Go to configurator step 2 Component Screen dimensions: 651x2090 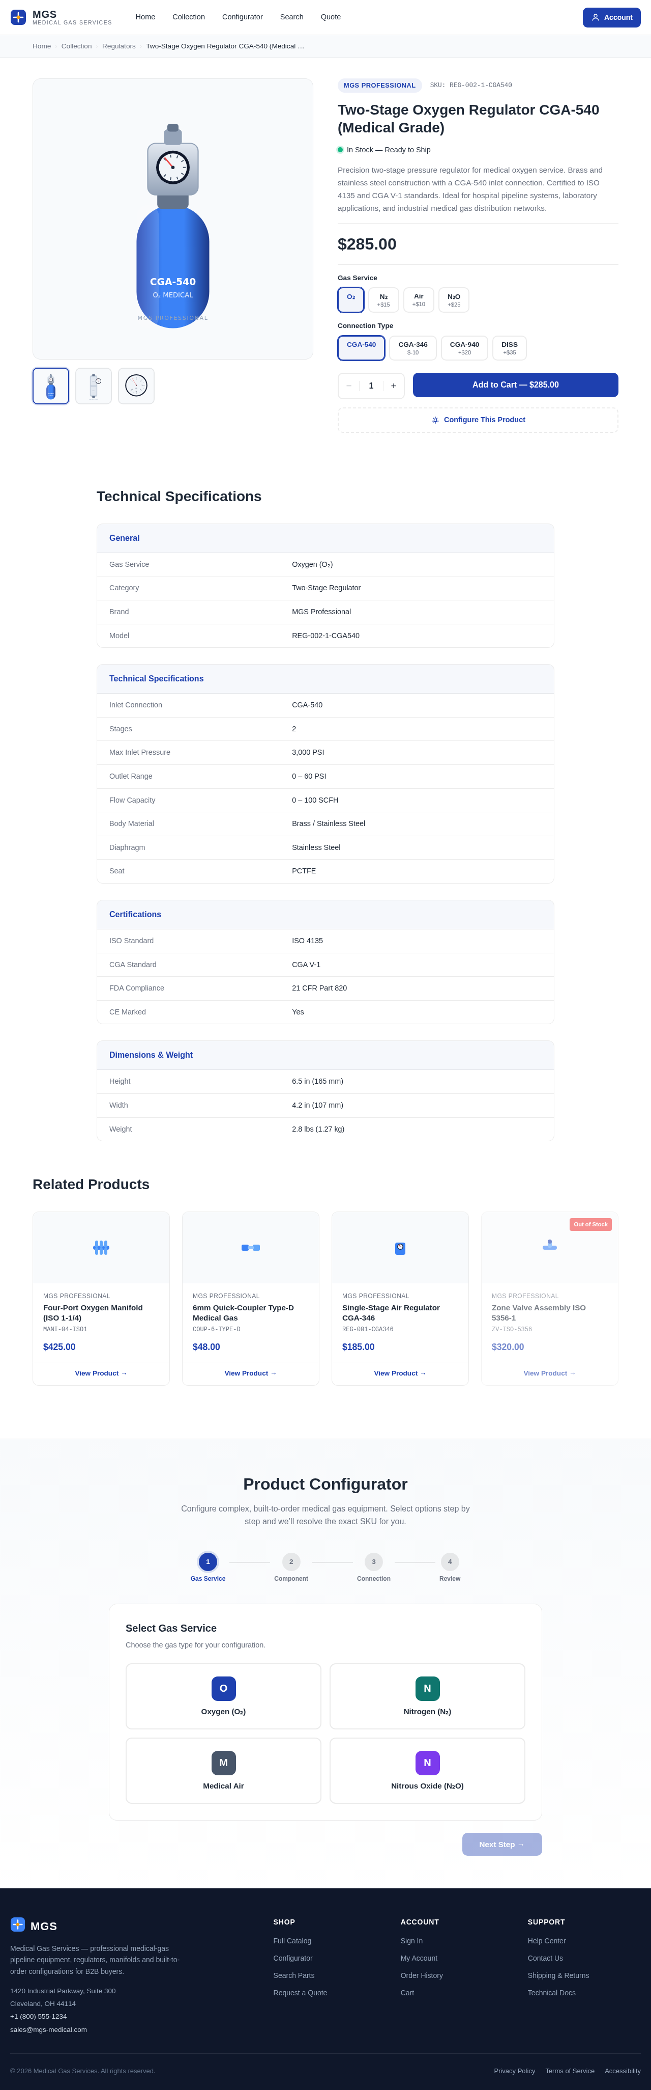click(x=291, y=1569)
